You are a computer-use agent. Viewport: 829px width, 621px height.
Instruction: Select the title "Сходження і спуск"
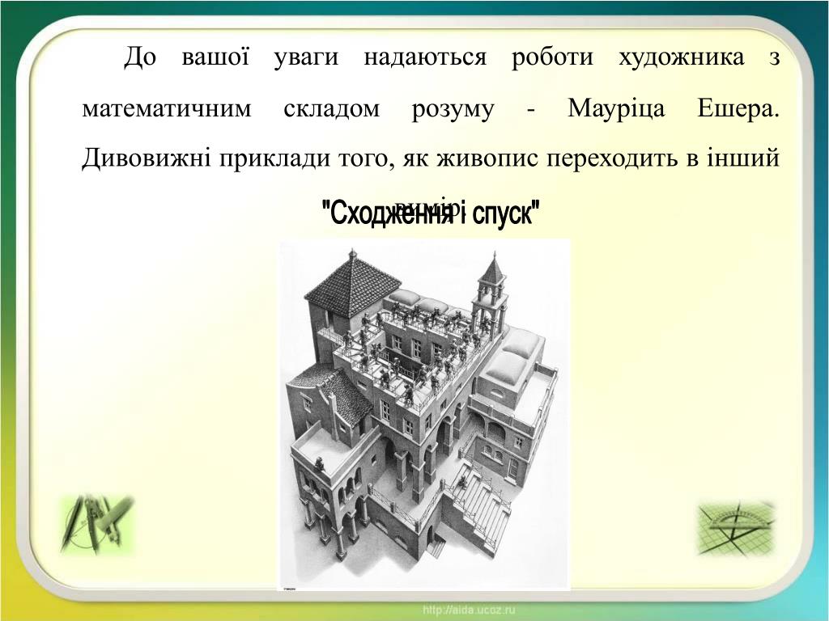pyautogui.click(x=431, y=213)
